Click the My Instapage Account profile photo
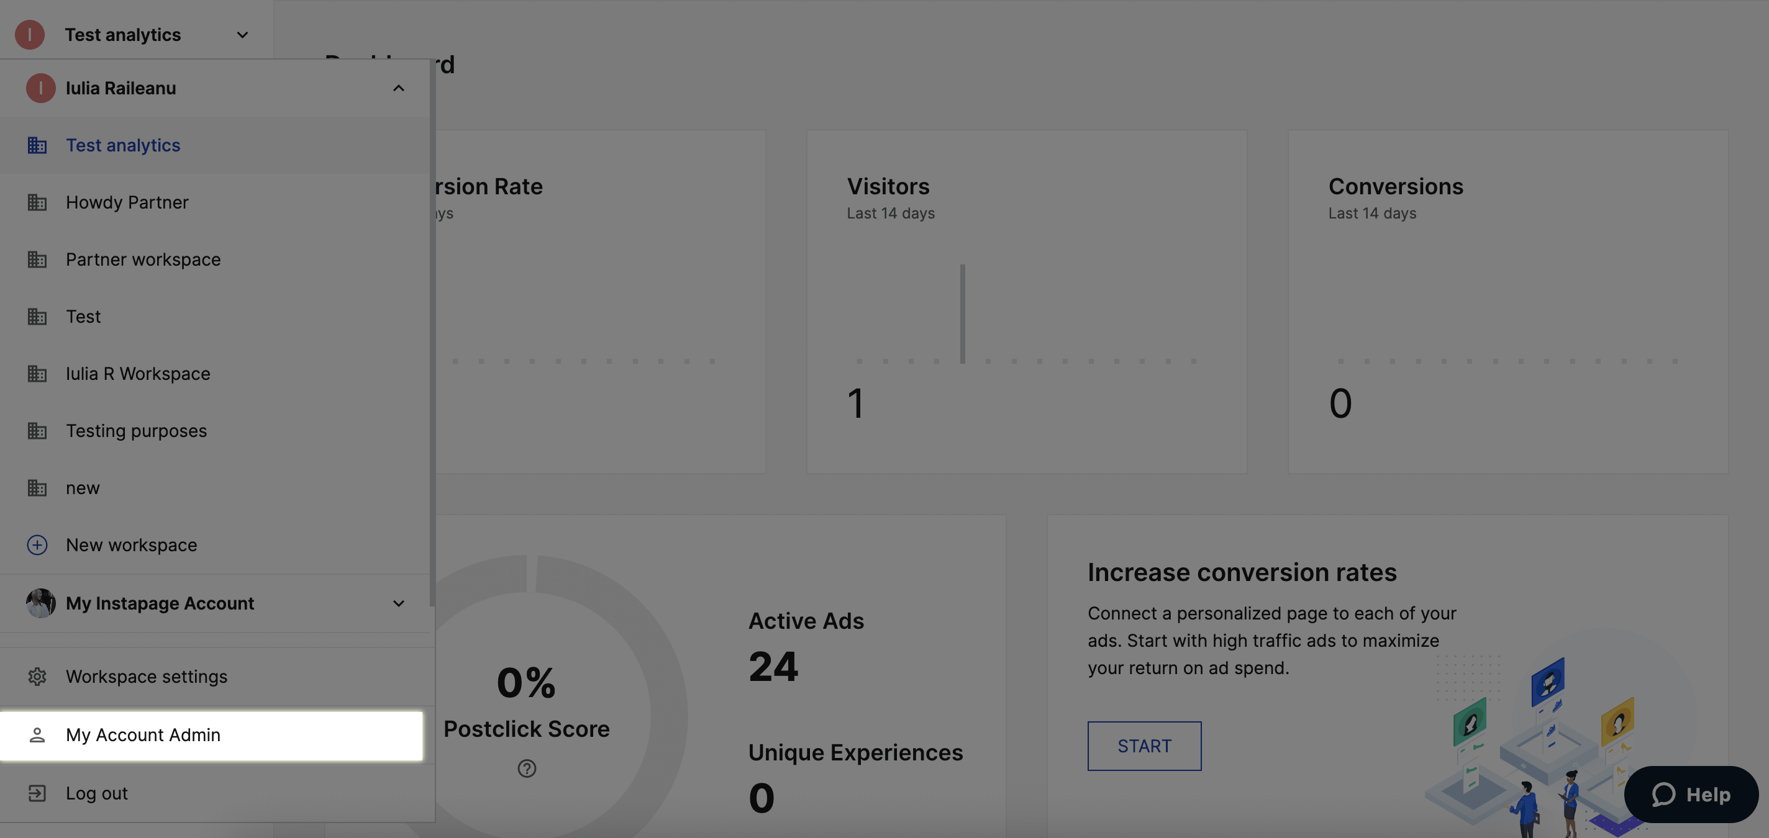The image size is (1769, 838). 40,603
